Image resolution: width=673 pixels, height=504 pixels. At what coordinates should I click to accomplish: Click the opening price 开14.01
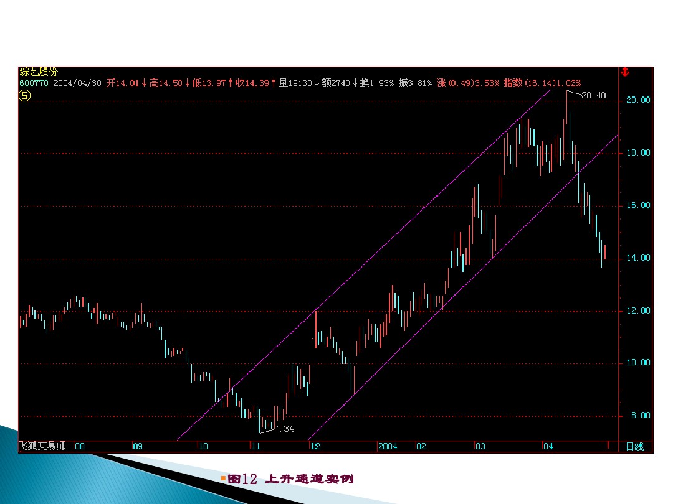123,83
